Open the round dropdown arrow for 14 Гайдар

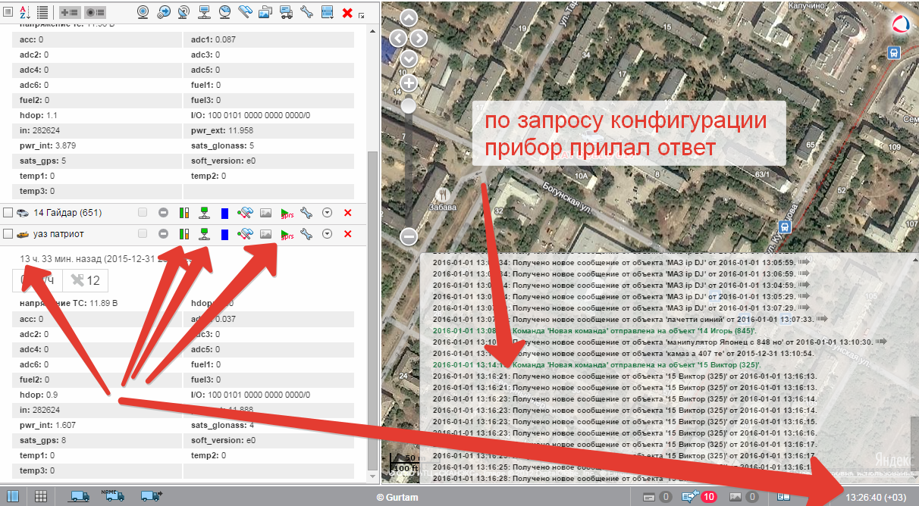pyautogui.click(x=327, y=213)
